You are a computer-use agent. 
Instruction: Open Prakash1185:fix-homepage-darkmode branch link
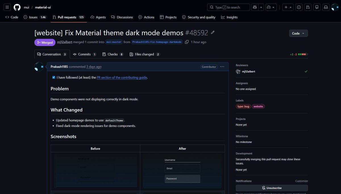(x=157, y=42)
